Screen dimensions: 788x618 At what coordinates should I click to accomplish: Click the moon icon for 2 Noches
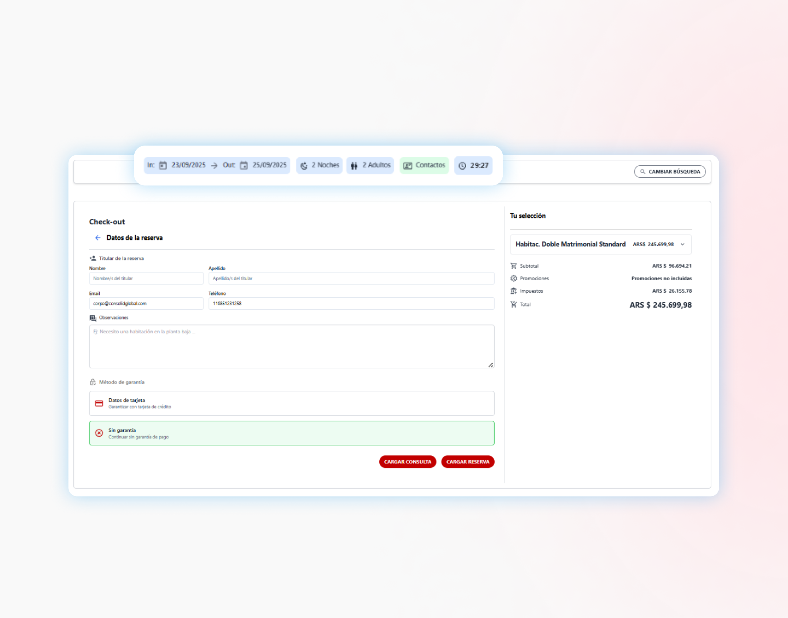(x=304, y=166)
